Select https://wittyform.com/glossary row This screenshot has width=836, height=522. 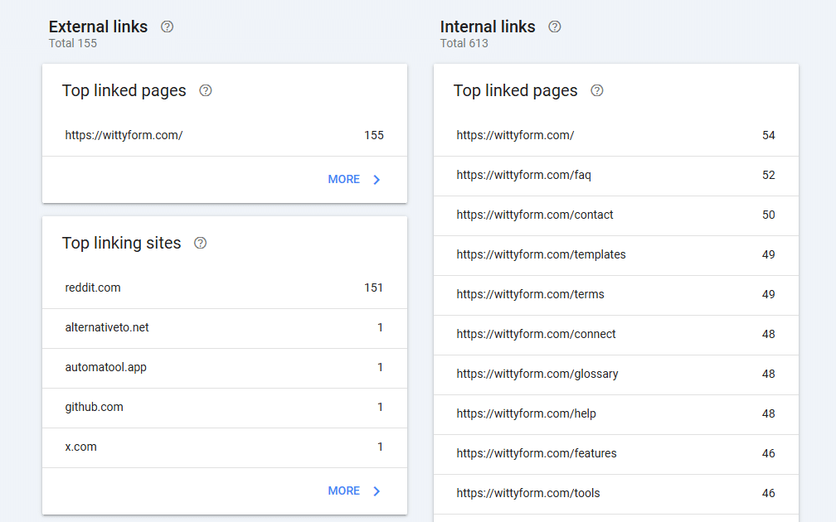(x=615, y=375)
